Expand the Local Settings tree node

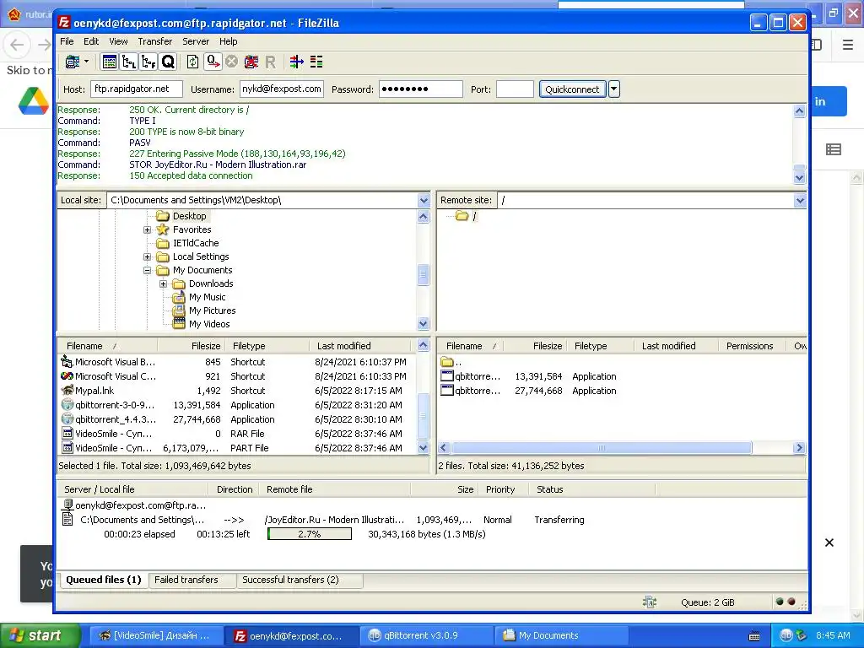pyautogui.click(x=147, y=256)
